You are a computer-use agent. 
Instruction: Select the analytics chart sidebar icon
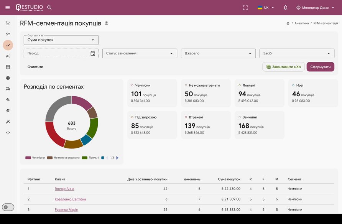[8, 45]
